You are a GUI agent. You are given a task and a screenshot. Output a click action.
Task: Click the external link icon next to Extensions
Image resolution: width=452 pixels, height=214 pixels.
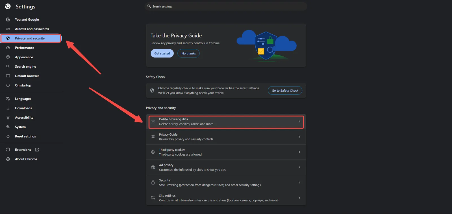coord(37,150)
